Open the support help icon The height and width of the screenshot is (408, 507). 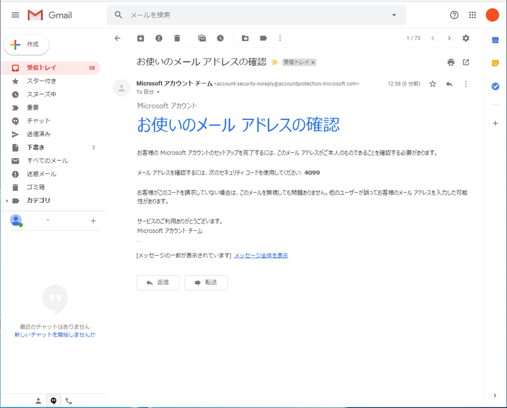[454, 15]
